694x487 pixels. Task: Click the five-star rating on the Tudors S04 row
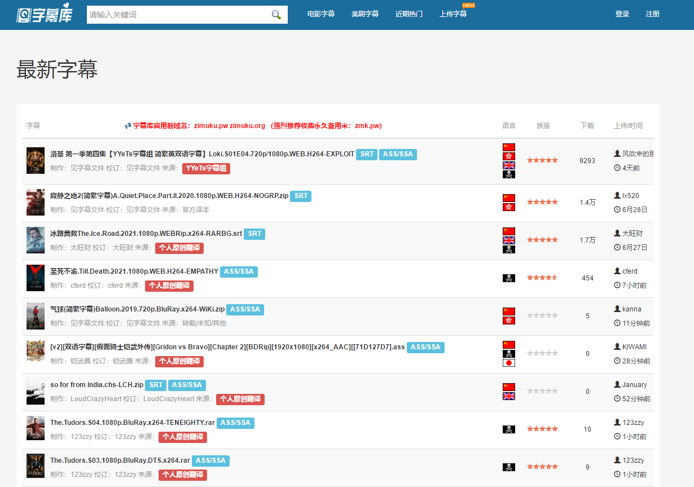542,428
